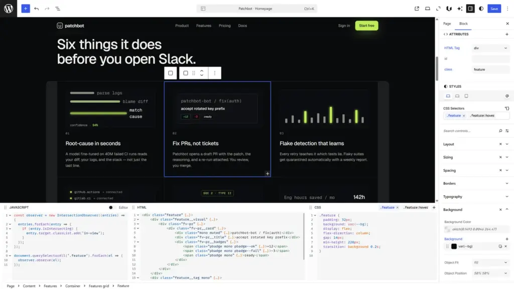Click Features grid in the breadcrumb
This screenshot has width=514, height=289.
click(x=99, y=286)
